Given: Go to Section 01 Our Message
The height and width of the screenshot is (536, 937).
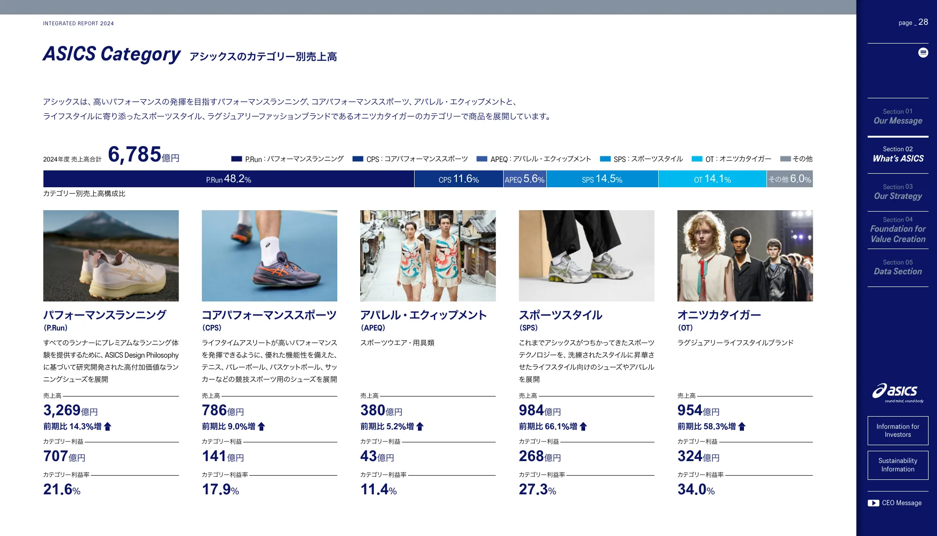Looking at the screenshot, I should click(898, 117).
